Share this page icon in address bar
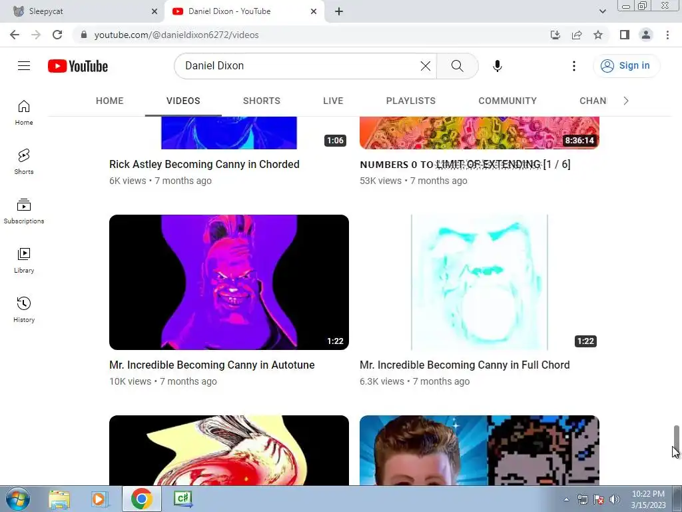Screen dimensions: 682x512 [x=577, y=35]
